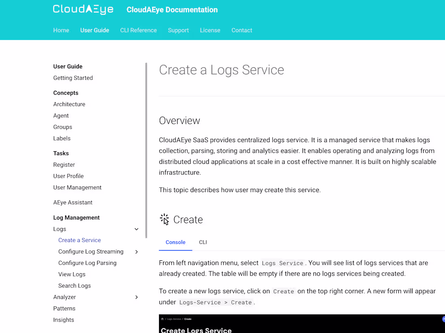Click the sidebar vertical scrollbar

146,150
